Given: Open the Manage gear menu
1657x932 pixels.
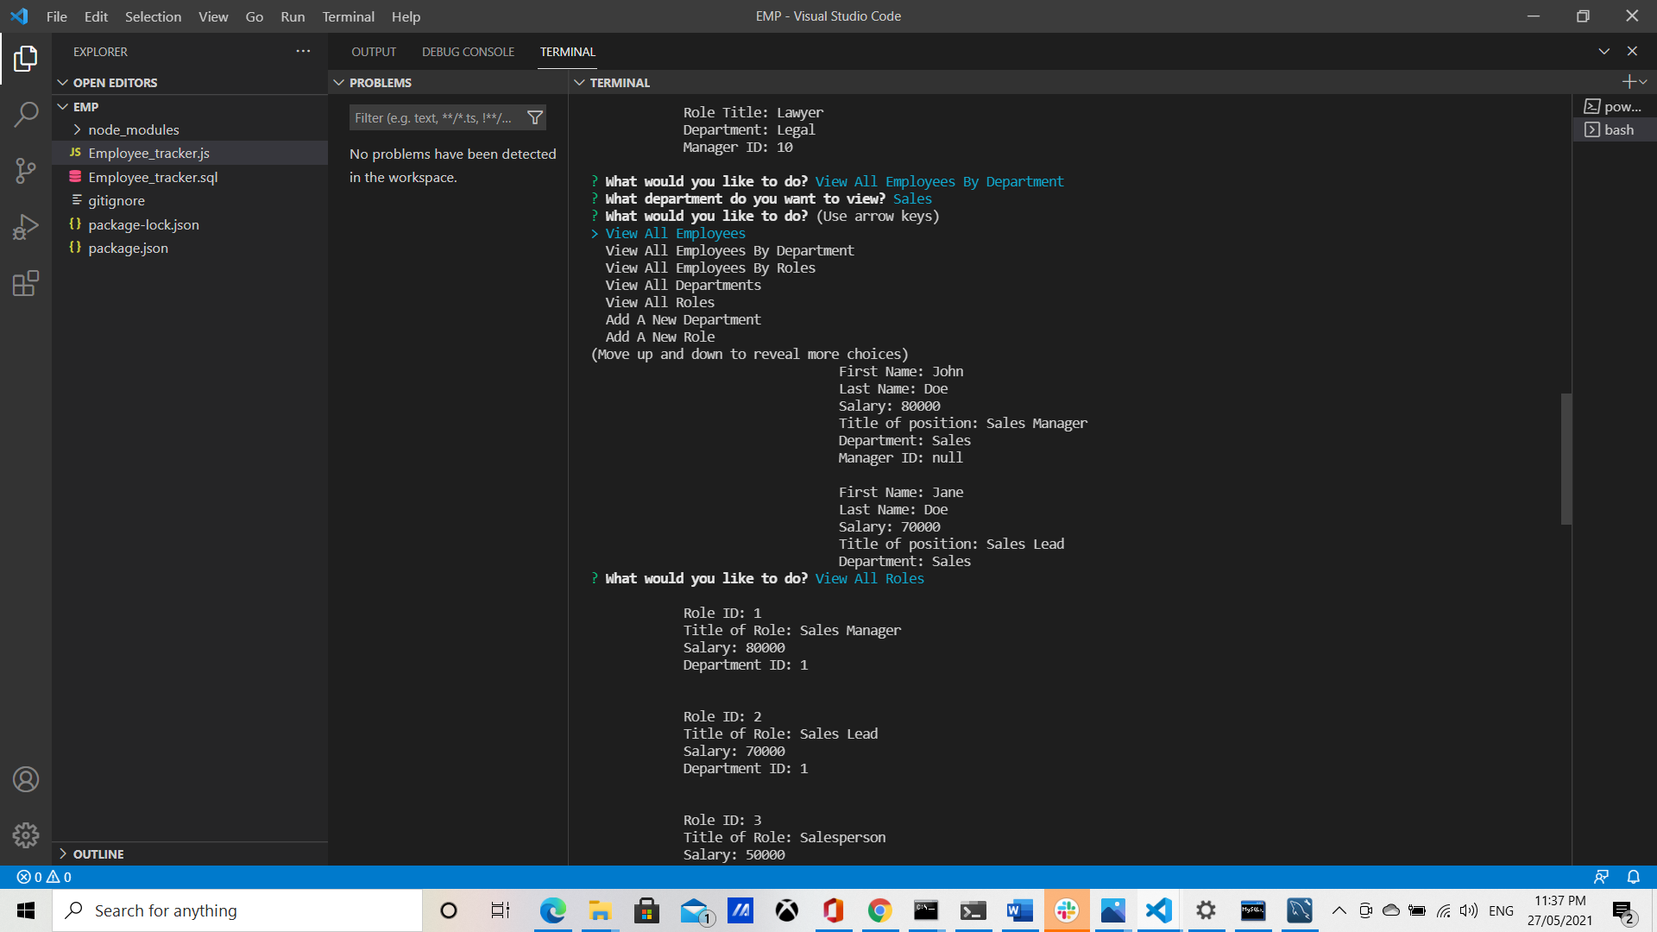Looking at the screenshot, I should (26, 835).
